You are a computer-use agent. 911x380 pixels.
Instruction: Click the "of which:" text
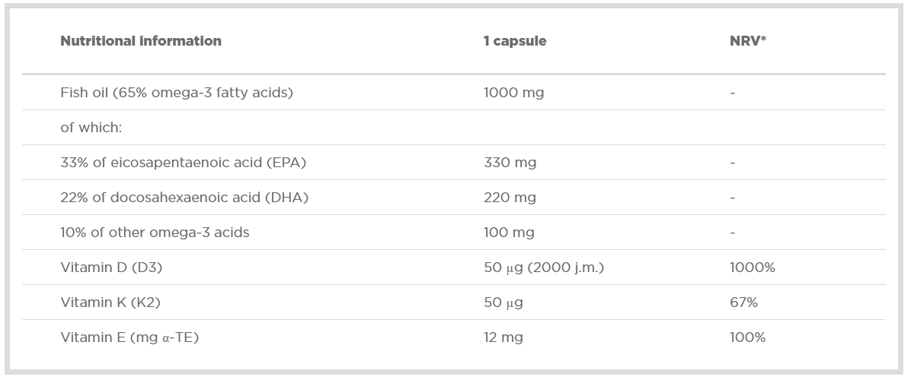[91, 128]
